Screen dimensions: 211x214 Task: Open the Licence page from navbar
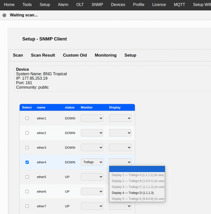point(159,5)
